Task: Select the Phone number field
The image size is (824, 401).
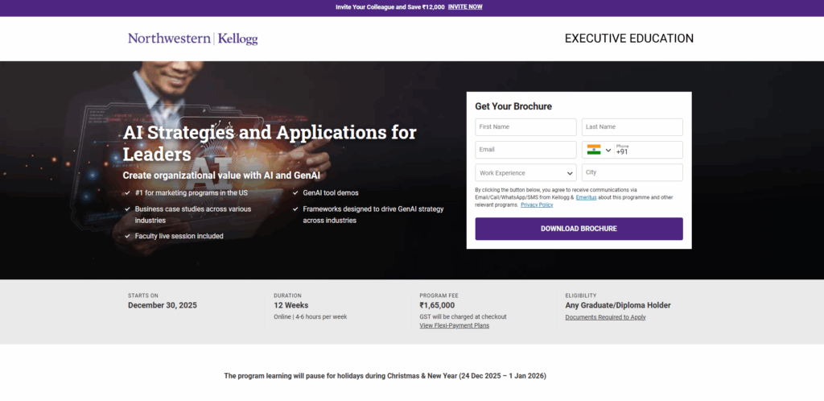Action: click(x=646, y=151)
